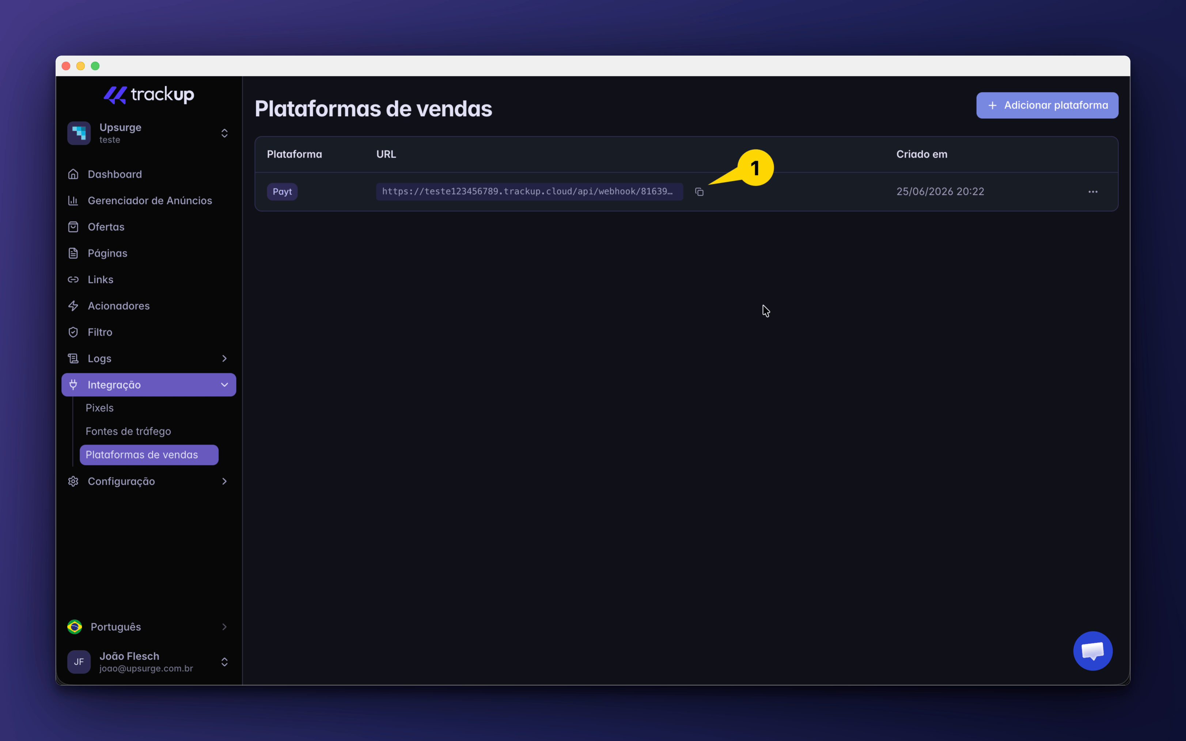Collapse the Integração submenu chevron
The image size is (1186, 741).
pyautogui.click(x=224, y=385)
